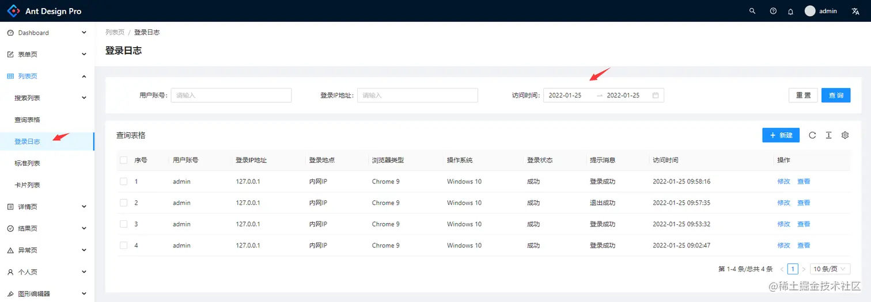Image resolution: width=871 pixels, height=302 pixels.
Task: Click the 重置 button
Action: point(803,95)
